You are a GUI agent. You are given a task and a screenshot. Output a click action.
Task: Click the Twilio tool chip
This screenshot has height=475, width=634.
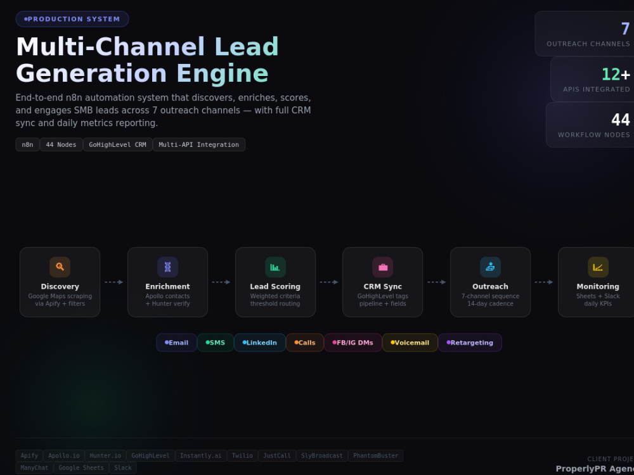click(242, 455)
